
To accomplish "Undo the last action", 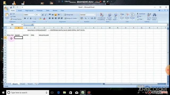I will [14, 7].
